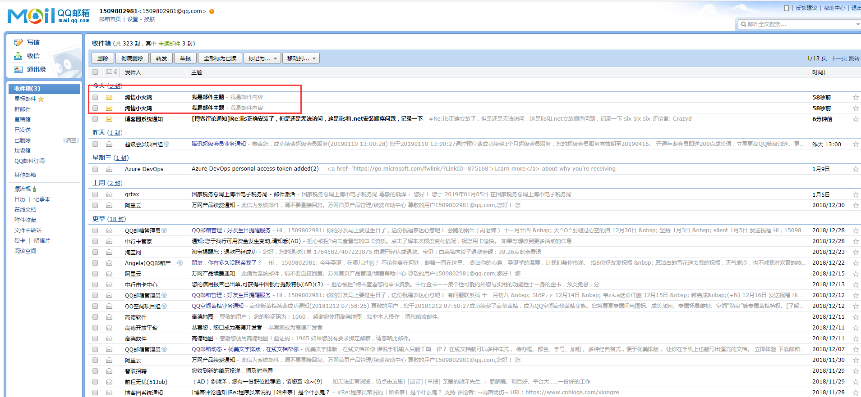The width and height of the screenshot is (861, 397).
Task: Open the 草稿箱 folder
Action: pyautogui.click(x=23, y=119)
